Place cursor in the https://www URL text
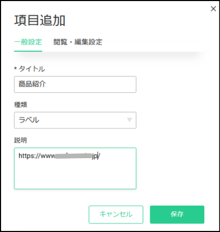The height and width of the screenshot is (232, 220). (x=36, y=156)
